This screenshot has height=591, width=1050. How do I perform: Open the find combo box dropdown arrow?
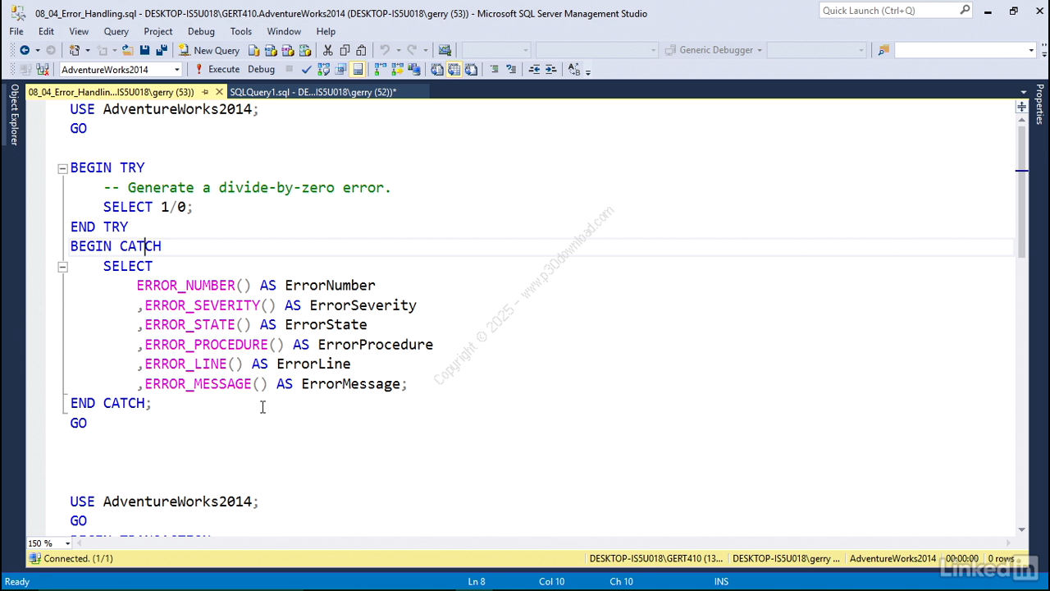coord(1031,50)
